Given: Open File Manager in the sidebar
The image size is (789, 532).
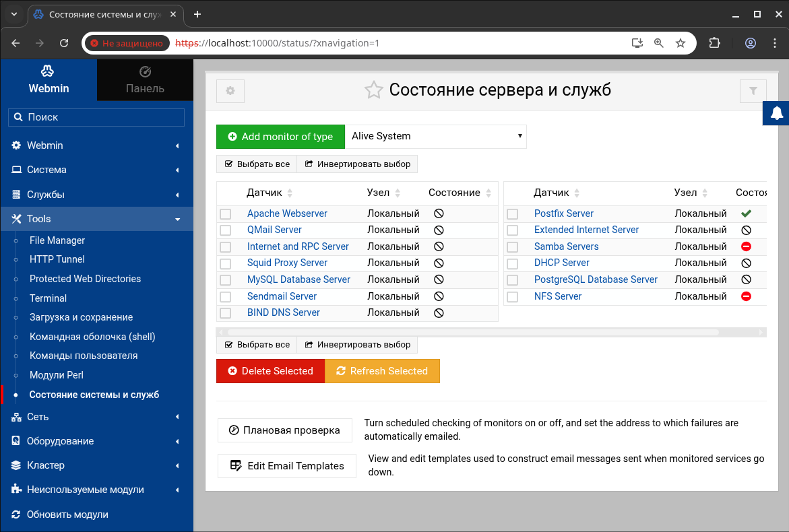Looking at the screenshot, I should tap(57, 240).
